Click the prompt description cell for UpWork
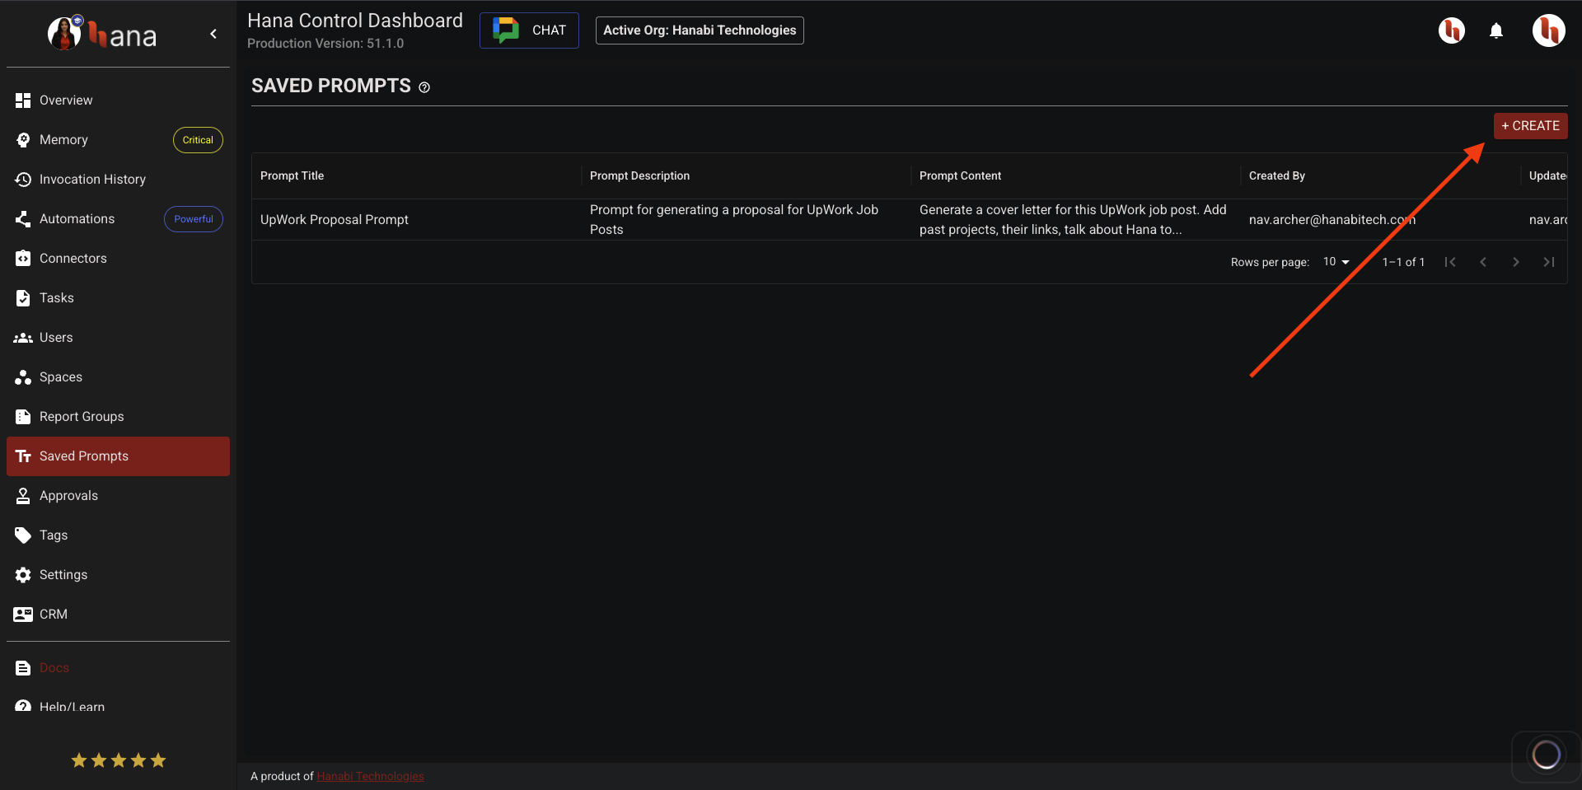This screenshot has width=1582, height=790. coord(746,220)
